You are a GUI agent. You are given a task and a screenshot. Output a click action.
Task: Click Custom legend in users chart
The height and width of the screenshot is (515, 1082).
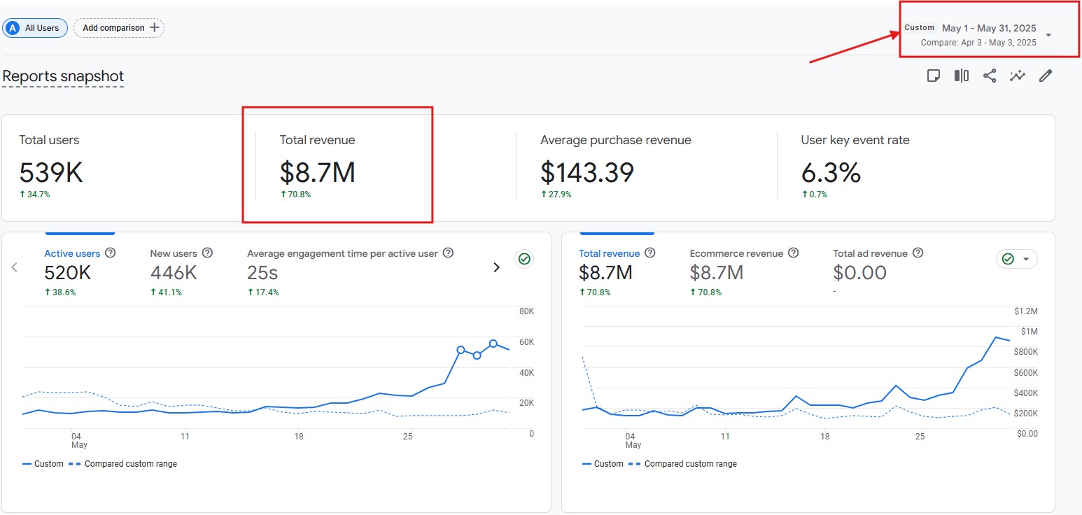(43, 464)
